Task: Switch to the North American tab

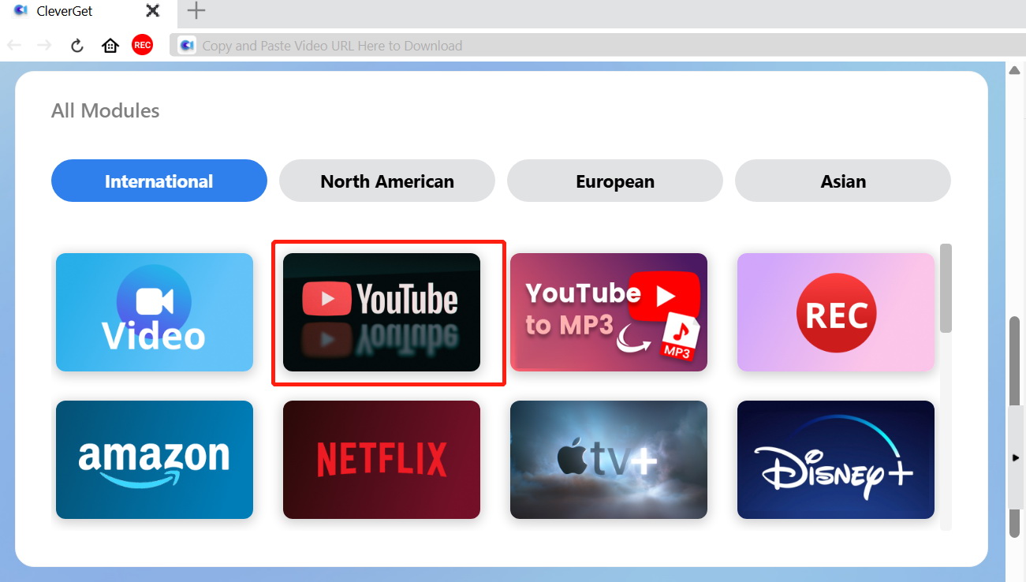Action: tap(387, 181)
